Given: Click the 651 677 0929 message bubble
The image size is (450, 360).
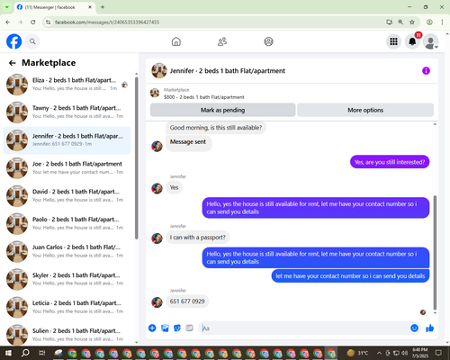Looking at the screenshot, I should (x=187, y=301).
